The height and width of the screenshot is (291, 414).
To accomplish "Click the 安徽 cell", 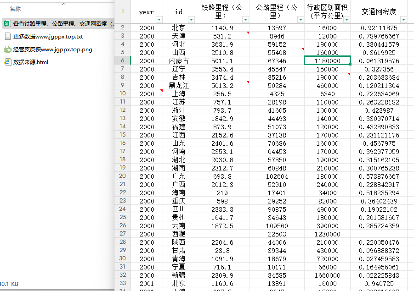I will pos(179,119).
